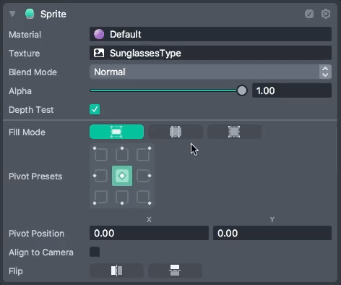Click the Default material field

click(x=210, y=34)
